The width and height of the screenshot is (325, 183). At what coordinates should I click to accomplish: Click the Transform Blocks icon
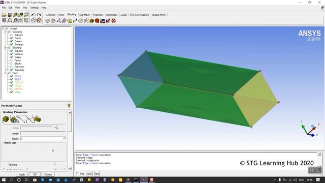click(80, 21)
